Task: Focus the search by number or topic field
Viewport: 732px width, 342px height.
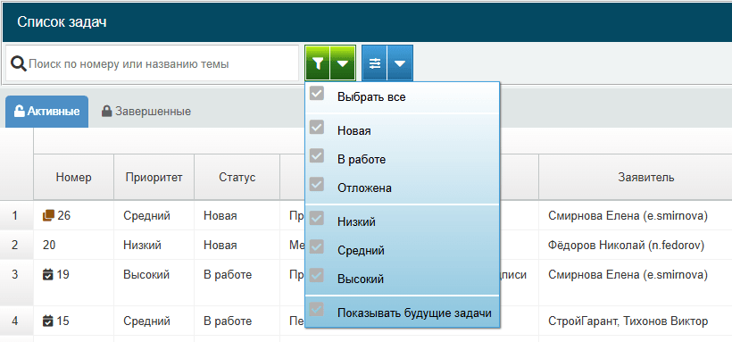Action: pyautogui.click(x=152, y=63)
